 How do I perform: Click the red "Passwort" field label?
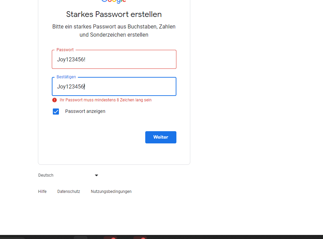(x=65, y=50)
